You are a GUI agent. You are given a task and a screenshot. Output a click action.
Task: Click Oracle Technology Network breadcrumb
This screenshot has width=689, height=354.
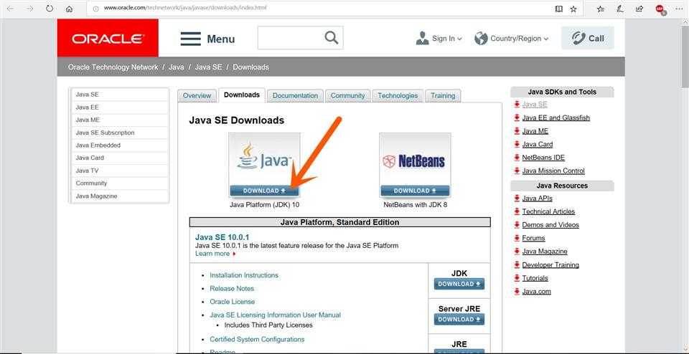(x=113, y=67)
